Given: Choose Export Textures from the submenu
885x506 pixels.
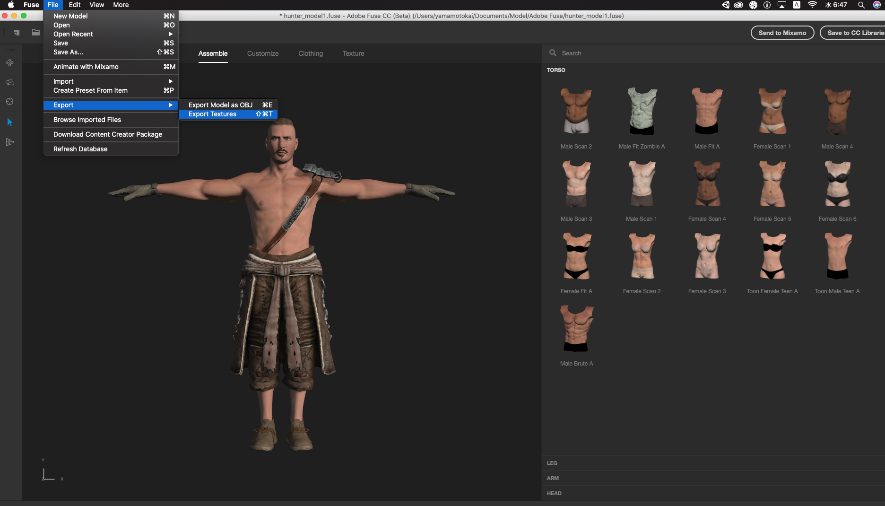Looking at the screenshot, I should coord(213,114).
